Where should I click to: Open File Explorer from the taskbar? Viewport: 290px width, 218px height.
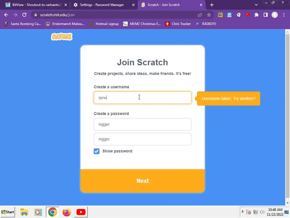click(24, 212)
